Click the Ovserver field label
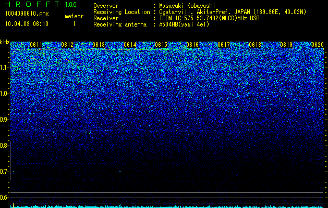The image size is (328, 208). (x=106, y=6)
